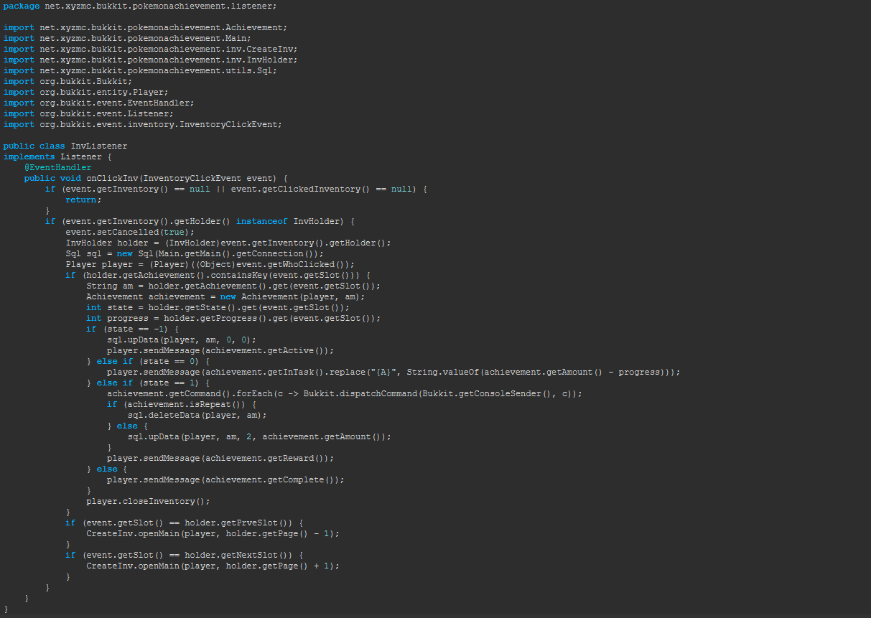Click the event.setCancelled(true) call
This screenshot has height=618, width=871.
pos(129,232)
